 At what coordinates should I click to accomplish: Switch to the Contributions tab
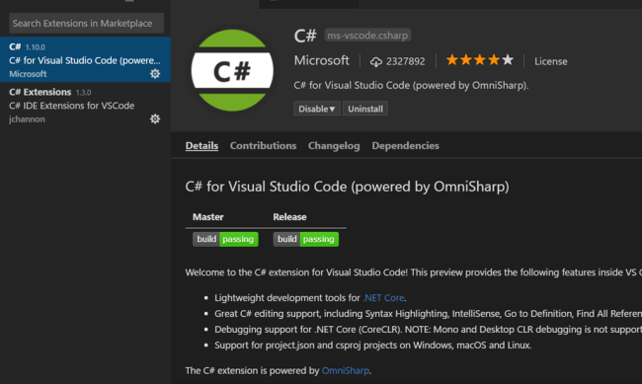[x=263, y=146]
